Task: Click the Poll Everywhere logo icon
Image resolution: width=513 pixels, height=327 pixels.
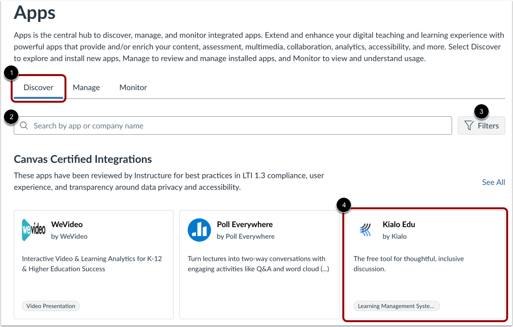Action: click(199, 230)
